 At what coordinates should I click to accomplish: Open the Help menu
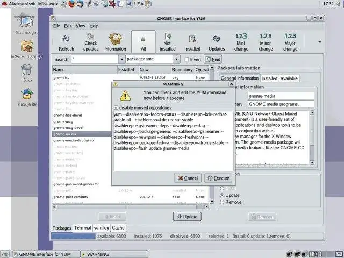click(x=94, y=26)
